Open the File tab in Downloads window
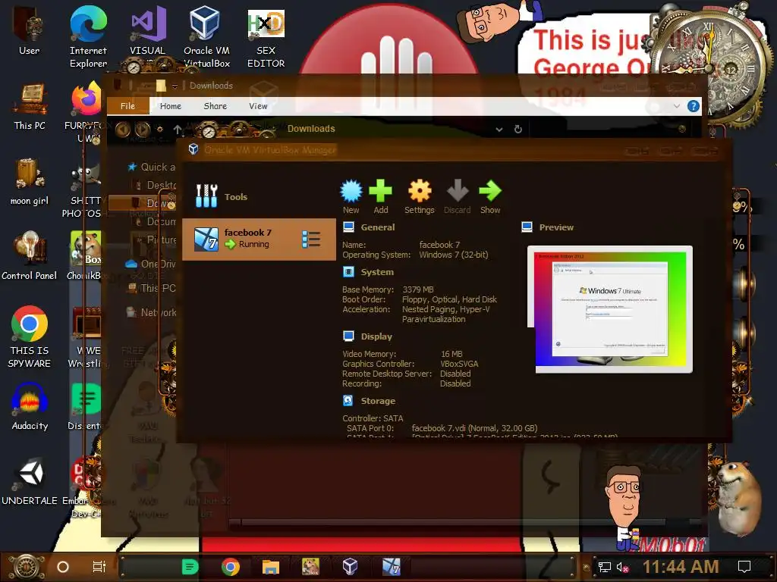The image size is (777, 582). click(127, 106)
